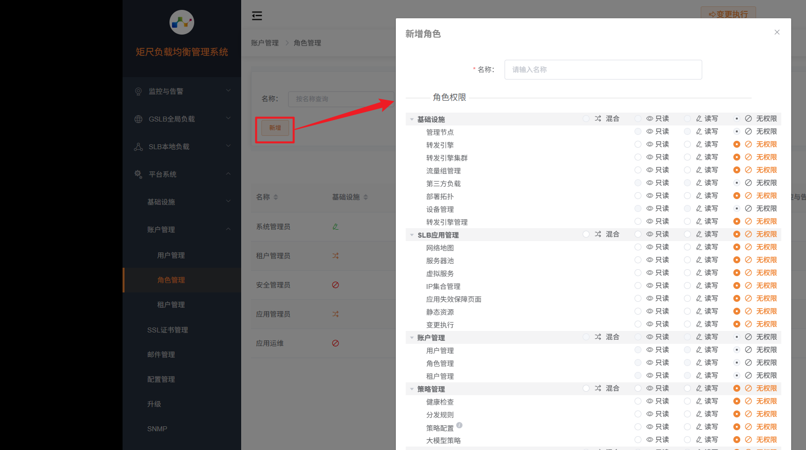Set 网络地图 permission to 无权限
The height and width of the screenshot is (450, 806).
tap(736, 247)
